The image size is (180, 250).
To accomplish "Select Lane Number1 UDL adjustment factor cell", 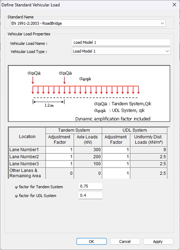I will (116, 150).
